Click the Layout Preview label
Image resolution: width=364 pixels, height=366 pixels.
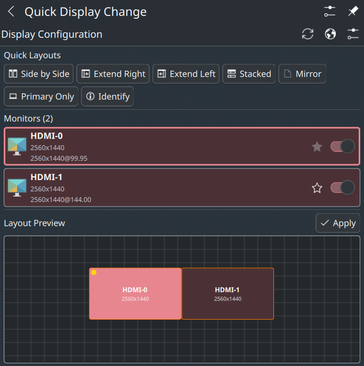click(34, 223)
